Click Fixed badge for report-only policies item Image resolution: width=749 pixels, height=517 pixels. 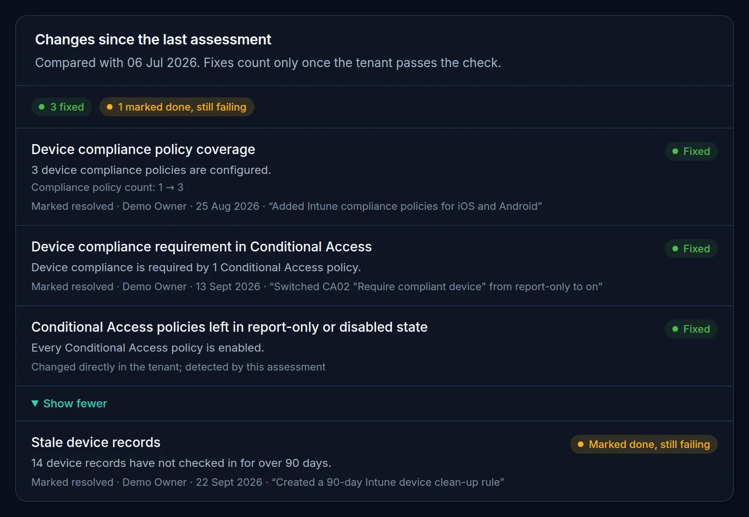coord(691,329)
